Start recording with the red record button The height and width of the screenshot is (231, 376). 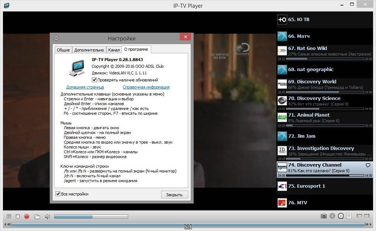pyautogui.click(x=27, y=217)
